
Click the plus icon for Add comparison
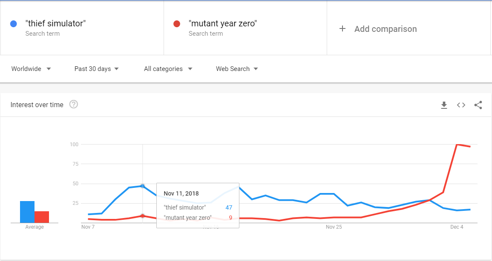(342, 29)
